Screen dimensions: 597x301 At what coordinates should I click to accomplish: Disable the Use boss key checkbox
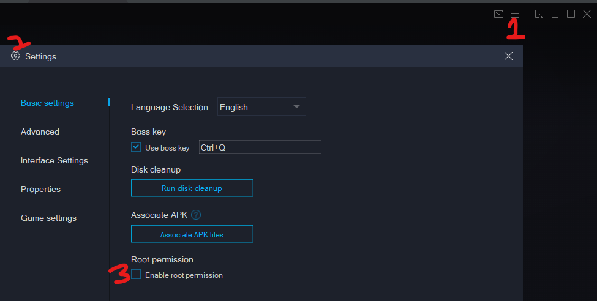(x=136, y=147)
